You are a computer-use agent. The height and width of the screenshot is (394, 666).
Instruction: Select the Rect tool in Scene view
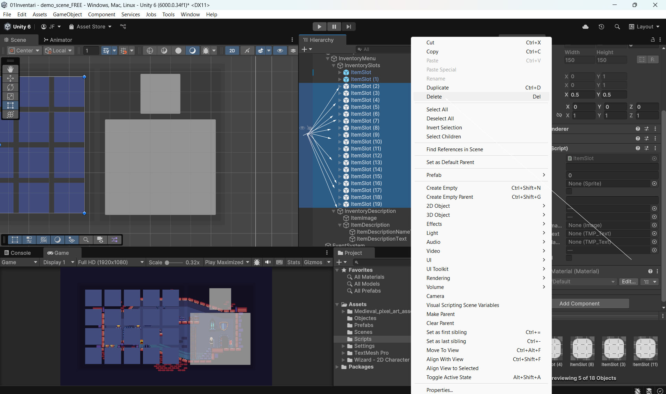[10, 105]
